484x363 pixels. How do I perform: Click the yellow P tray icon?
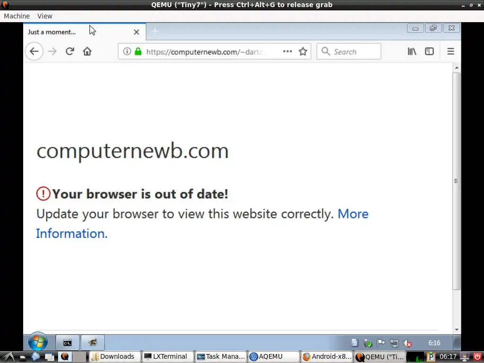431,357
